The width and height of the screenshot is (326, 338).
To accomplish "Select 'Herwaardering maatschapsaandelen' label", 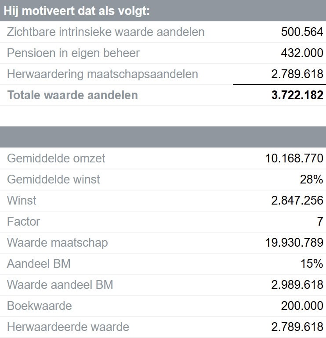I will click(x=102, y=74).
